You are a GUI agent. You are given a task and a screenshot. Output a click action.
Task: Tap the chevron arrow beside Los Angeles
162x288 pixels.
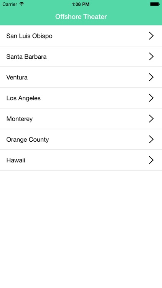coord(151,98)
